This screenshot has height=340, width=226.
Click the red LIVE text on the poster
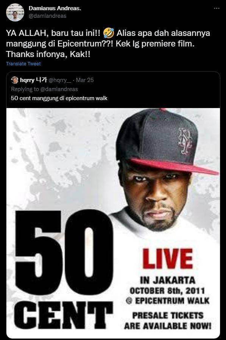pos(168,259)
